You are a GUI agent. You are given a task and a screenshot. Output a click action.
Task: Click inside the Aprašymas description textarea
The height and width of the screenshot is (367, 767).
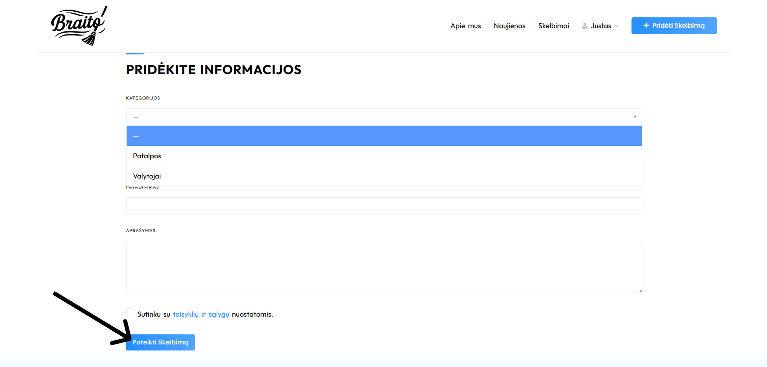[x=383, y=266]
